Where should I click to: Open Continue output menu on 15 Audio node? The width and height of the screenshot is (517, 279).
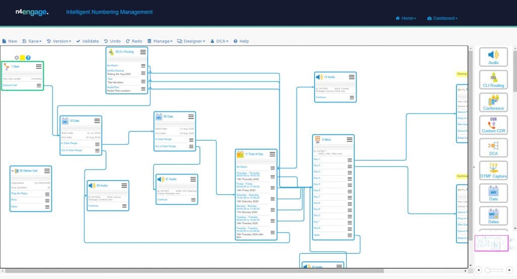click(x=352, y=97)
